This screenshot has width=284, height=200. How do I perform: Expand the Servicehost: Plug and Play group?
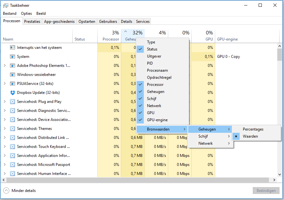[5, 102]
